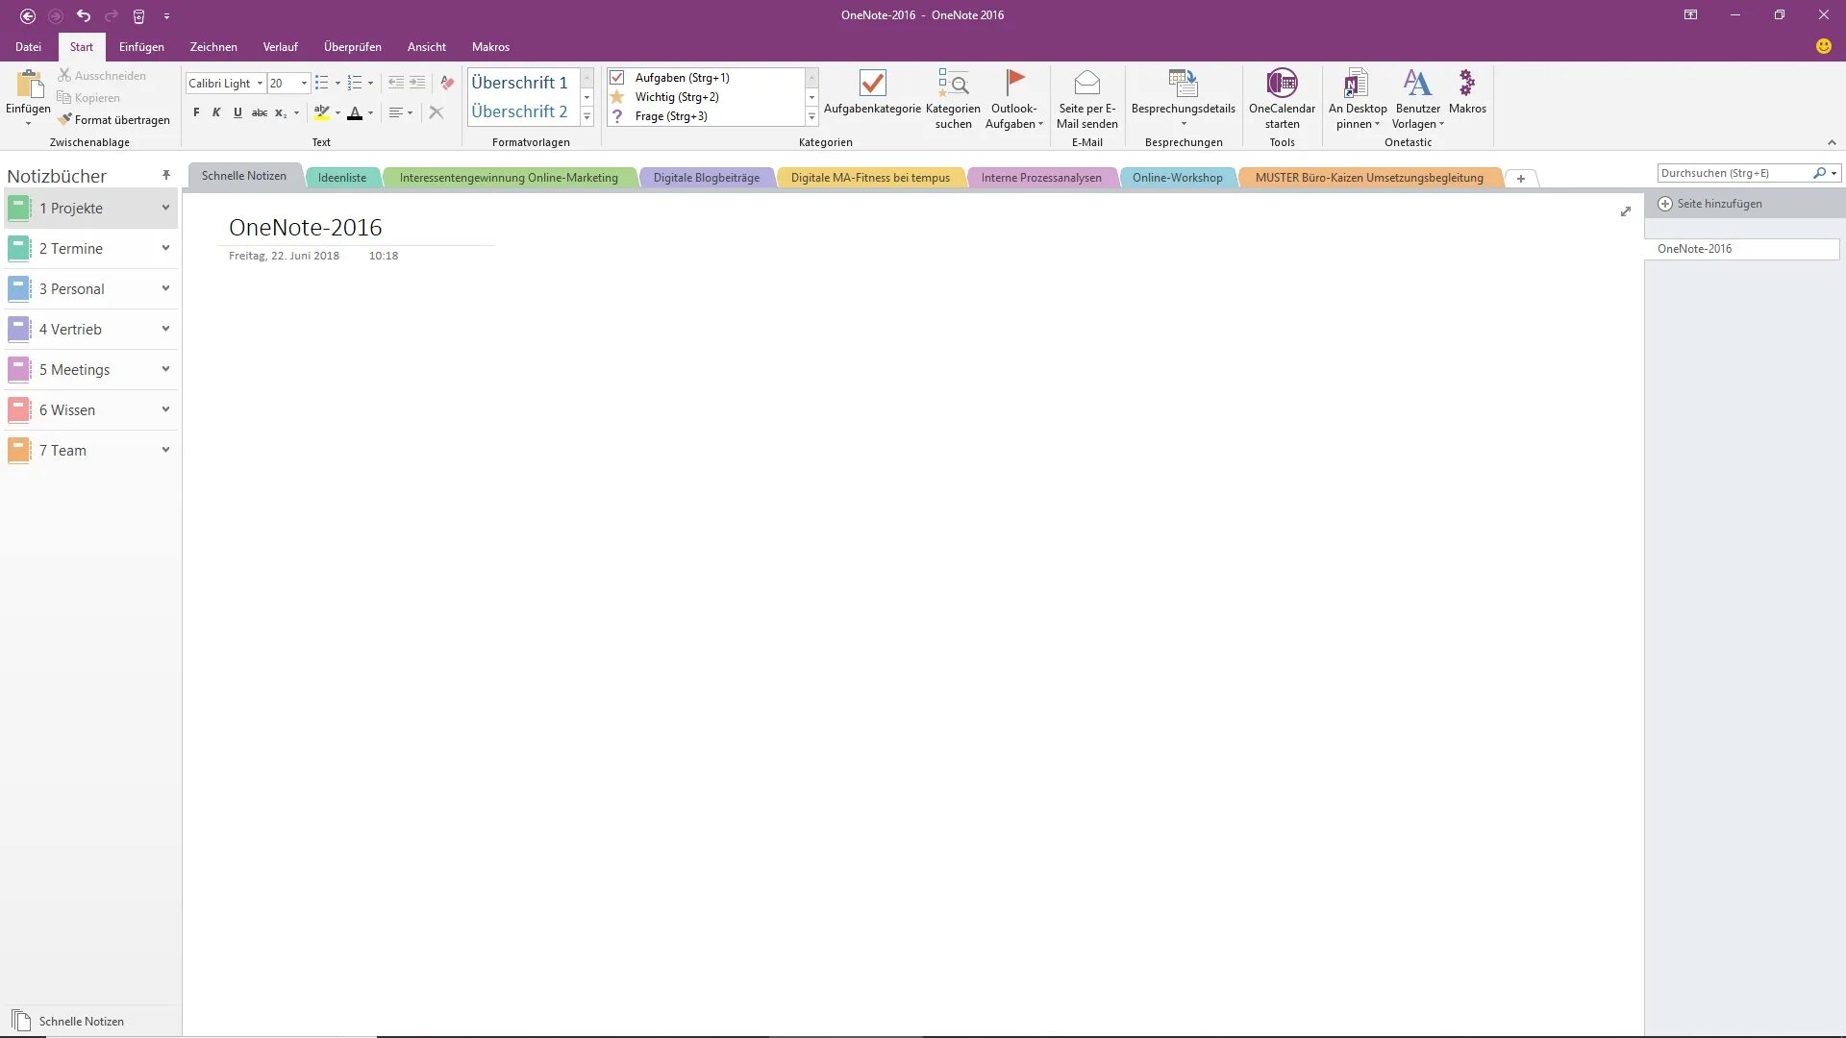Switch to the Zeichnen ribbon tab
This screenshot has width=1846, height=1038.
(213, 47)
